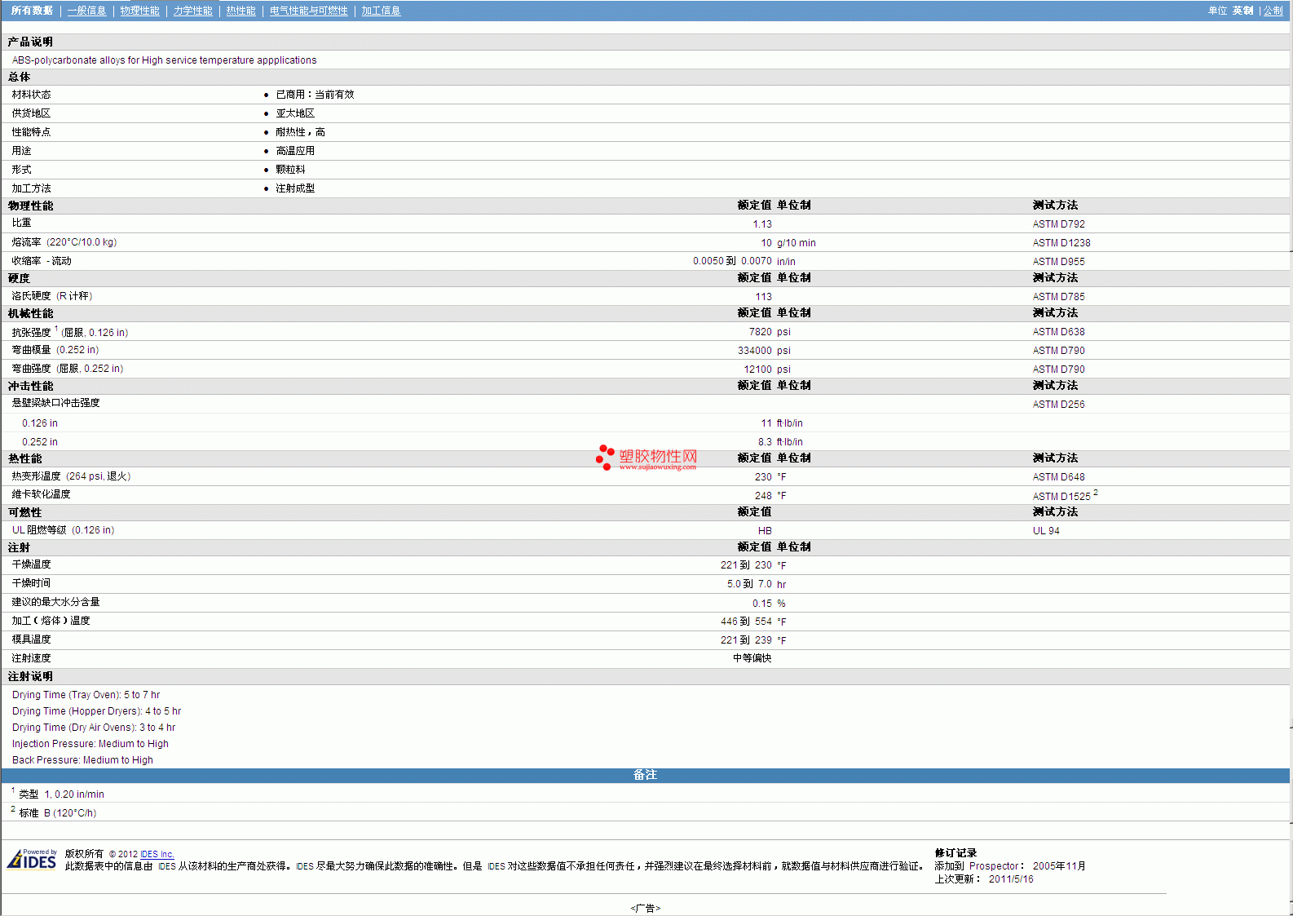This screenshot has width=1293, height=916.
Task: Open the 电气性能与可燃性 tab
Action: click(x=308, y=11)
